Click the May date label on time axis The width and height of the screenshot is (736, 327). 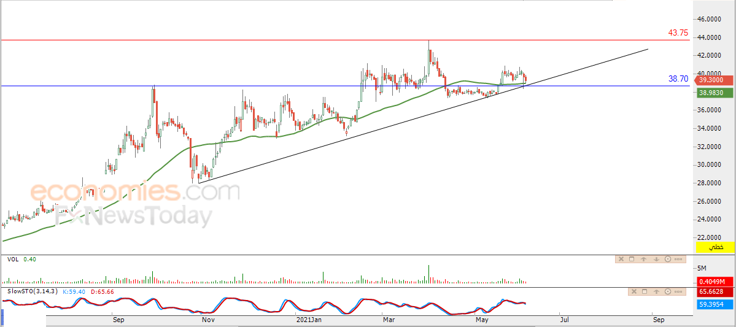tap(482, 320)
